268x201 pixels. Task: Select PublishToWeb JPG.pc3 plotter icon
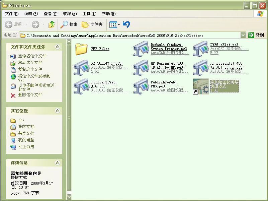(81, 86)
